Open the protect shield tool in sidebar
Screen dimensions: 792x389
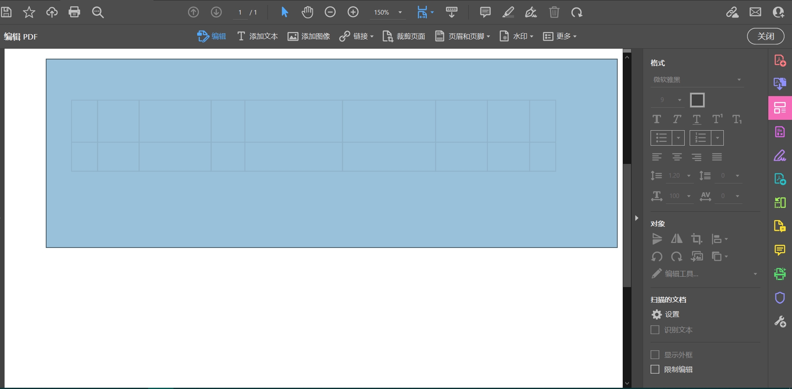click(780, 298)
